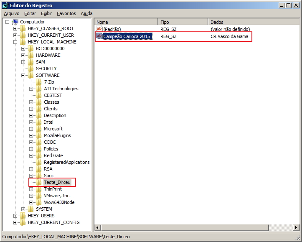Open the Exibir menu

(46, 13)
